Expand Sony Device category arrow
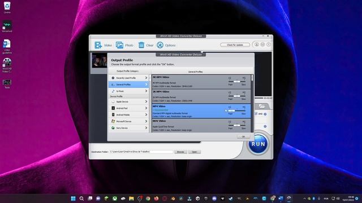This screenshot has height=203, width=362. click(x=146, y=128)
